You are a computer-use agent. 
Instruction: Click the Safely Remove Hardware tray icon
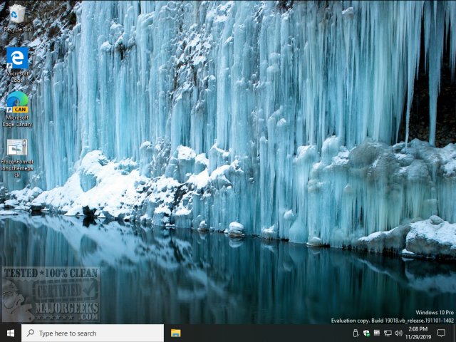tap(356, 333)
